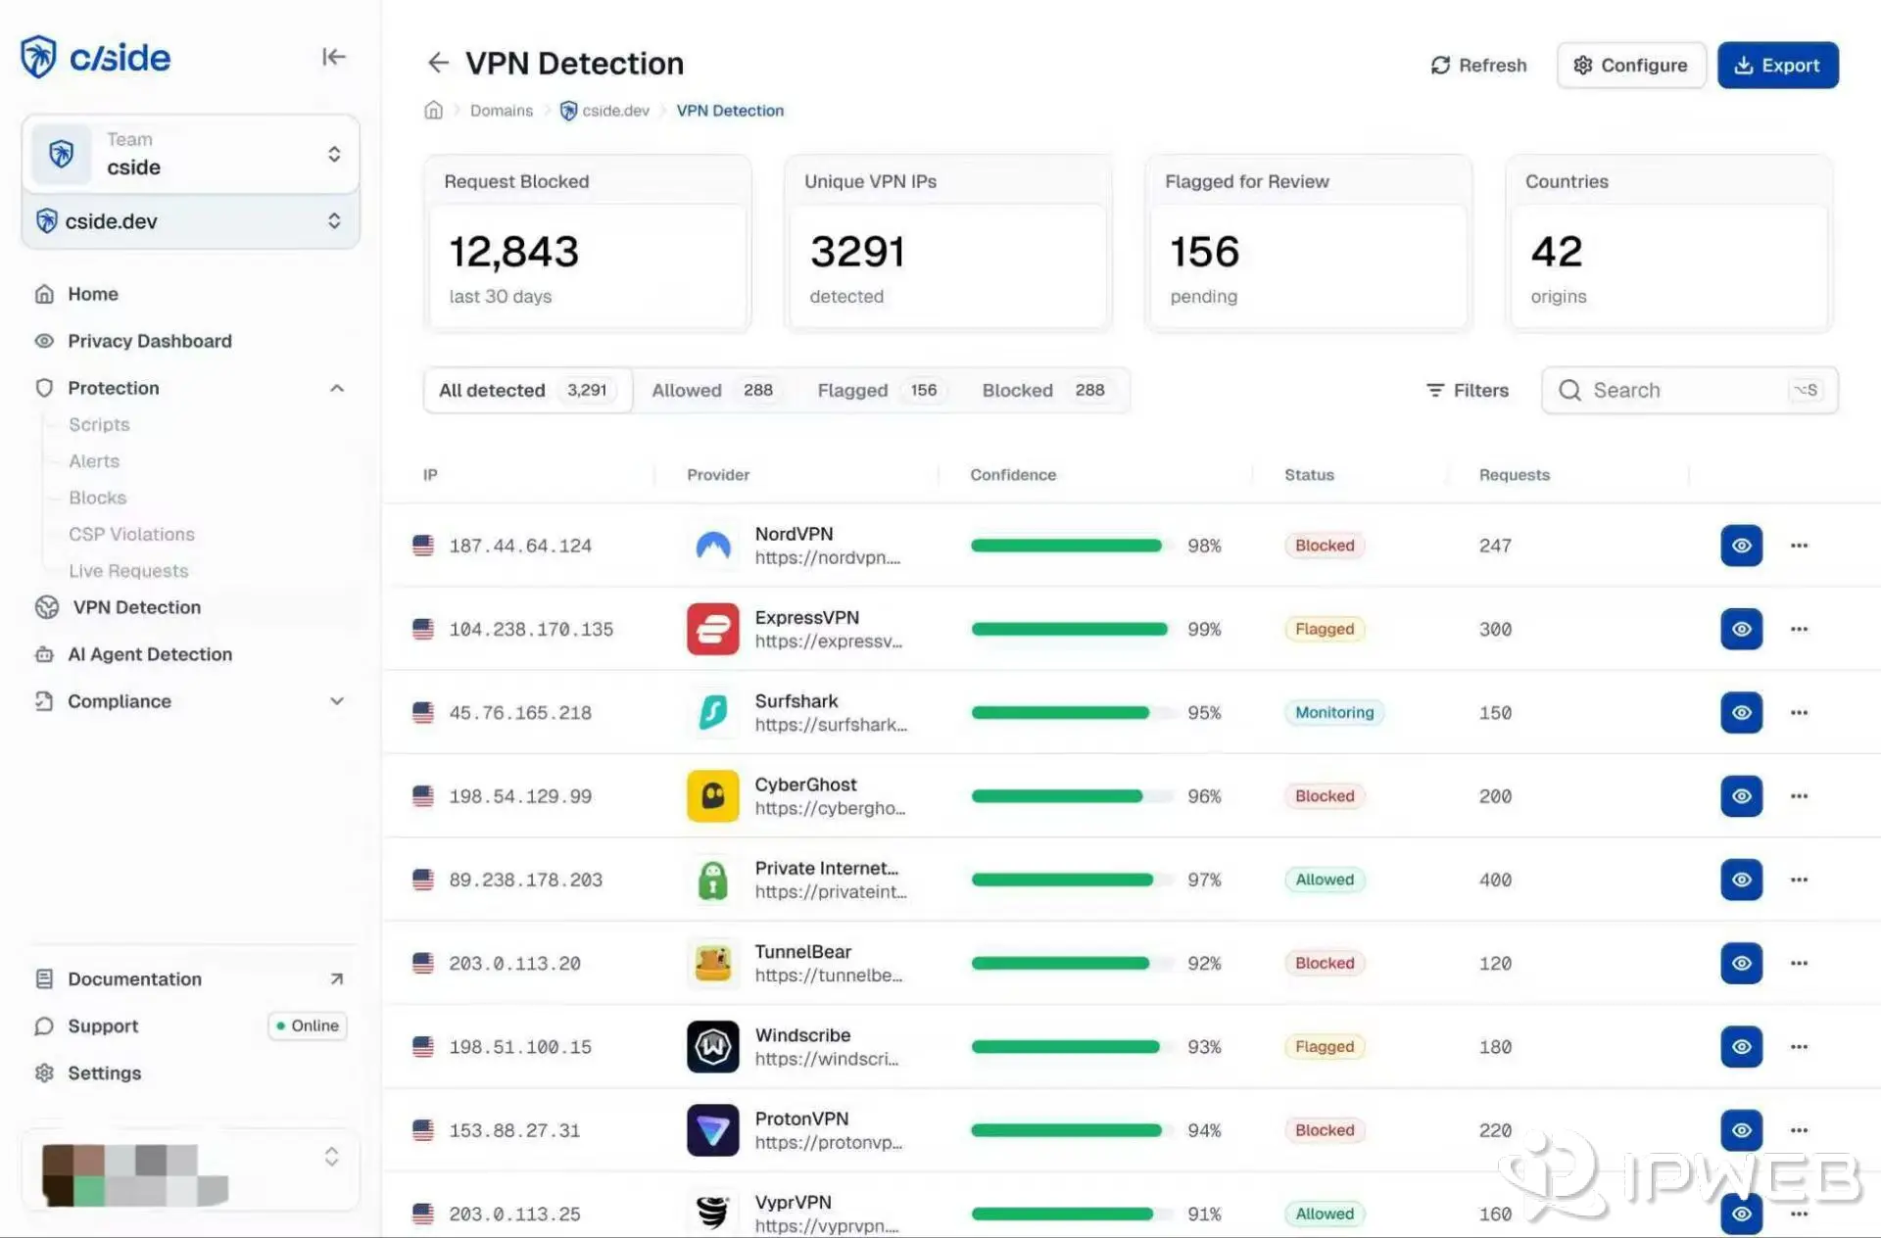
Task: Click the VyprVPN provider logo
Action: click(x=712, y=1213)
